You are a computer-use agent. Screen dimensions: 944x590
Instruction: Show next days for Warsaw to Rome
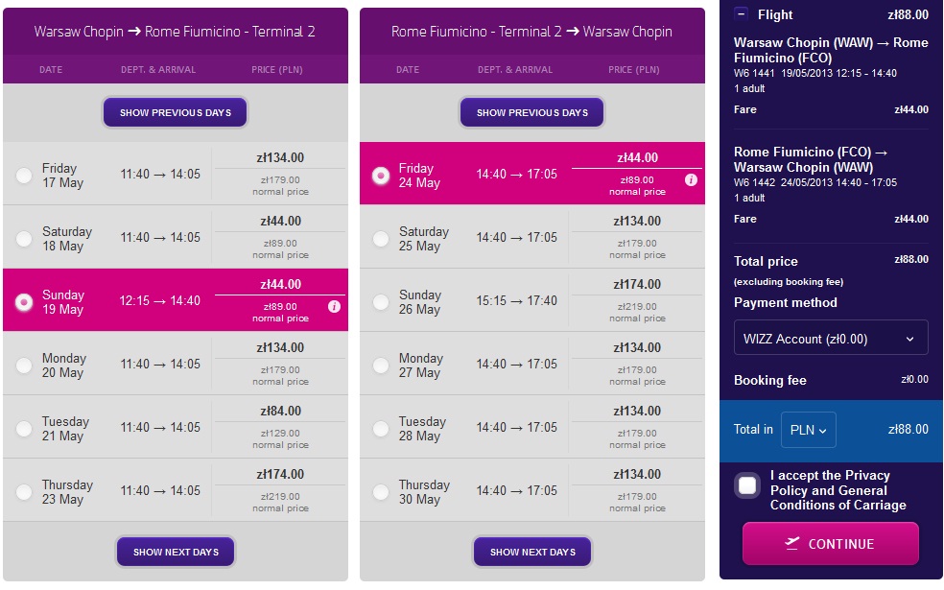pyautogui.click(x=176, y=552)
